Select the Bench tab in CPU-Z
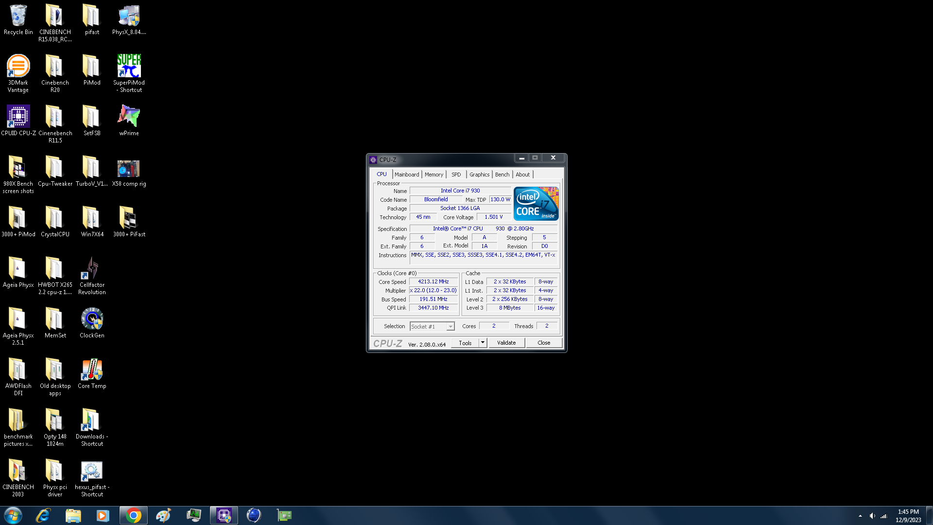This screenshot has height=525, width=933. [502, 174]
